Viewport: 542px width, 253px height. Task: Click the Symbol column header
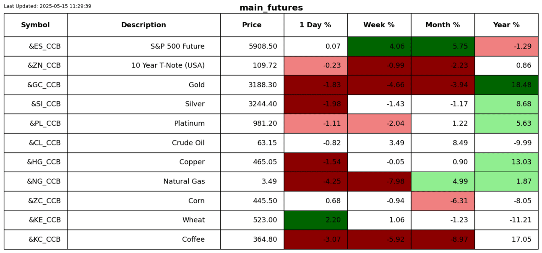coord(36,25)
